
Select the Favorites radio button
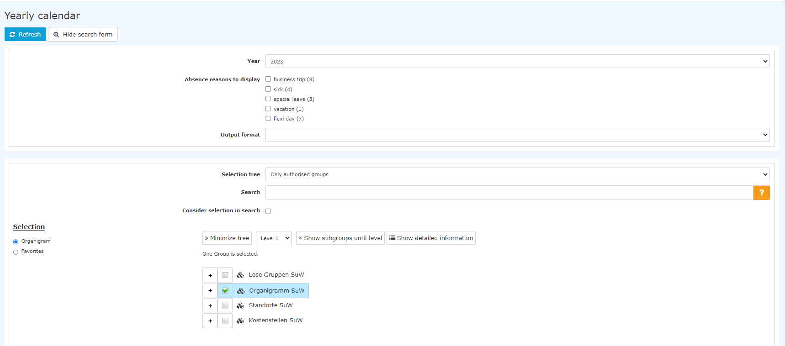(x=16, y=252)
